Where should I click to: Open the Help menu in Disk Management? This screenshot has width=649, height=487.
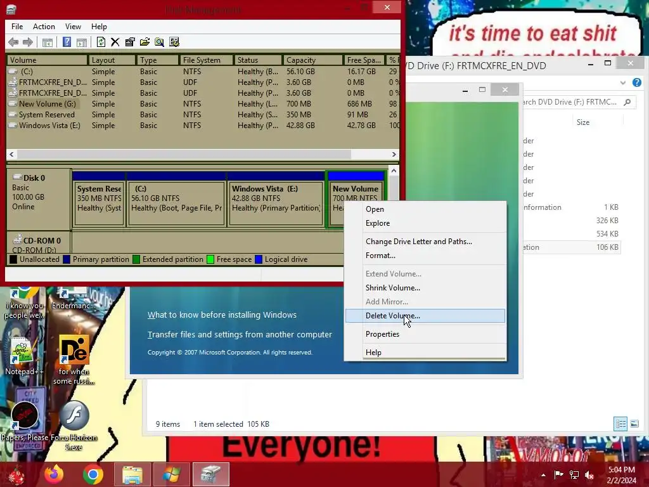click(99, 27)
